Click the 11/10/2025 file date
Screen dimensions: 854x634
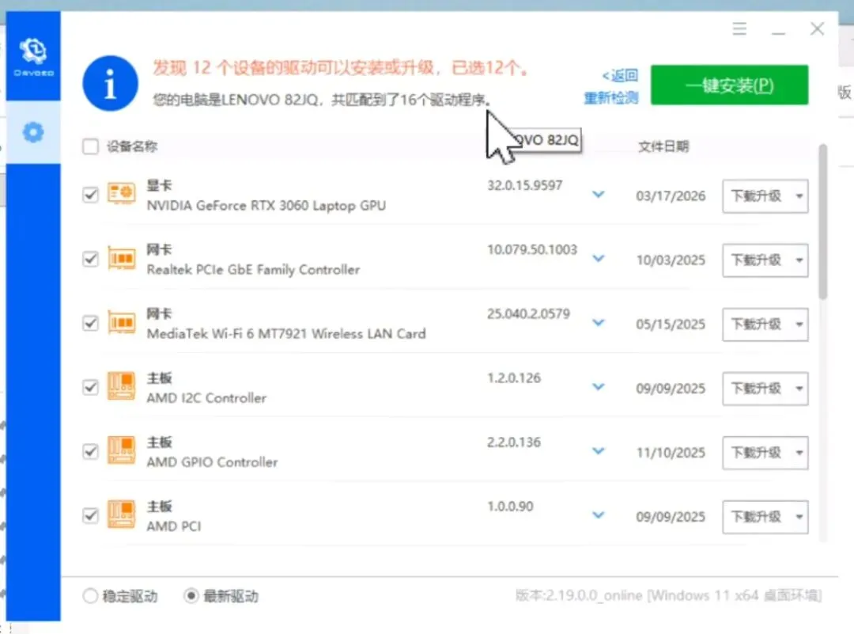671,453
